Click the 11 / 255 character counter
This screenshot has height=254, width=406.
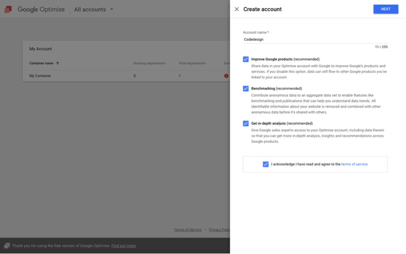[381, 47]
